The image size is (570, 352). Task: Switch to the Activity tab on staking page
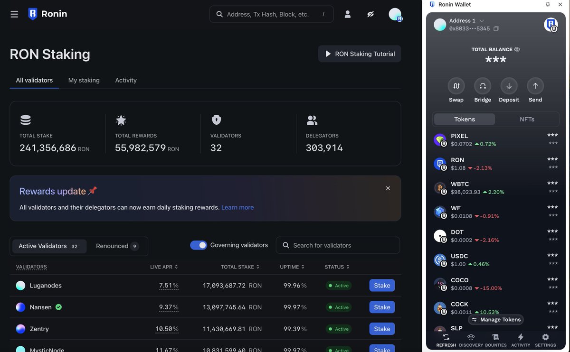click(x=126, y=80)
